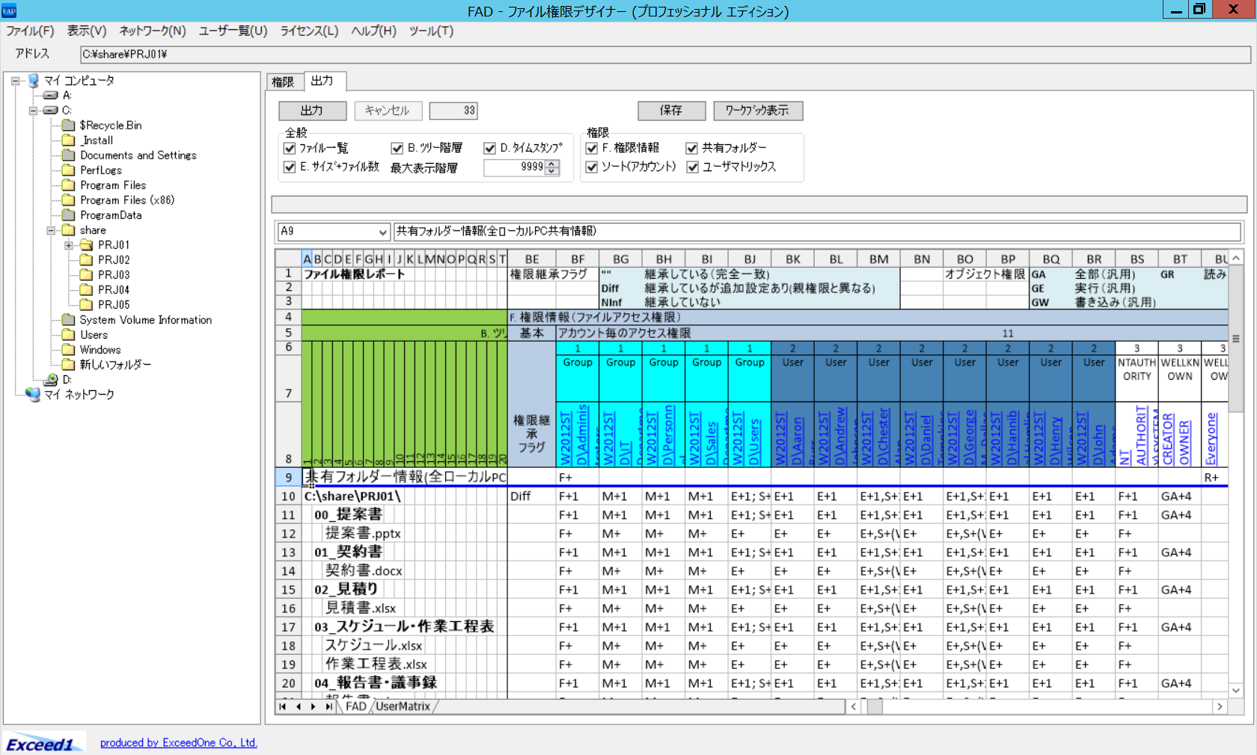
Task: Uncheck the 共有フォルダー checkbox
Action: click(692, 148)
